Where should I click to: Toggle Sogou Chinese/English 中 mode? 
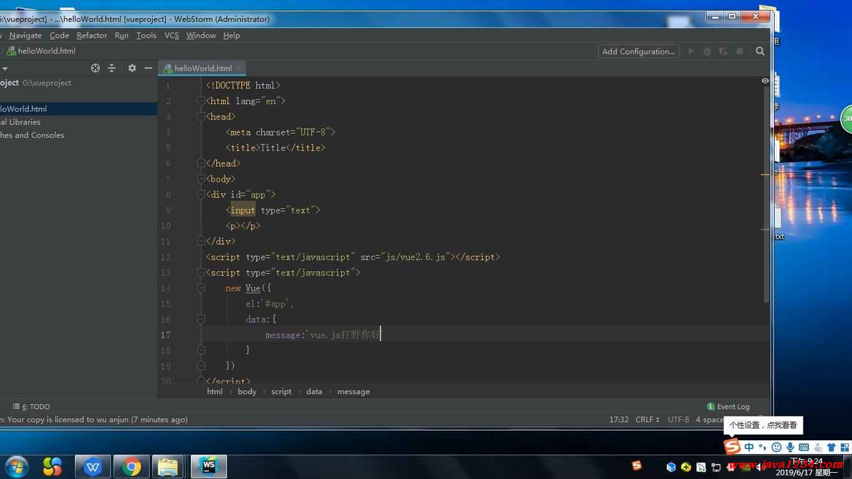click(749, 447)
